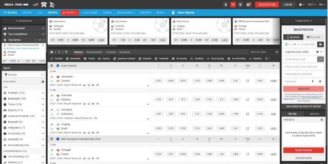328x164 pixels.
Task: Favorite the Venezuela vs Canada top card star
Action: tap(105, 21)
